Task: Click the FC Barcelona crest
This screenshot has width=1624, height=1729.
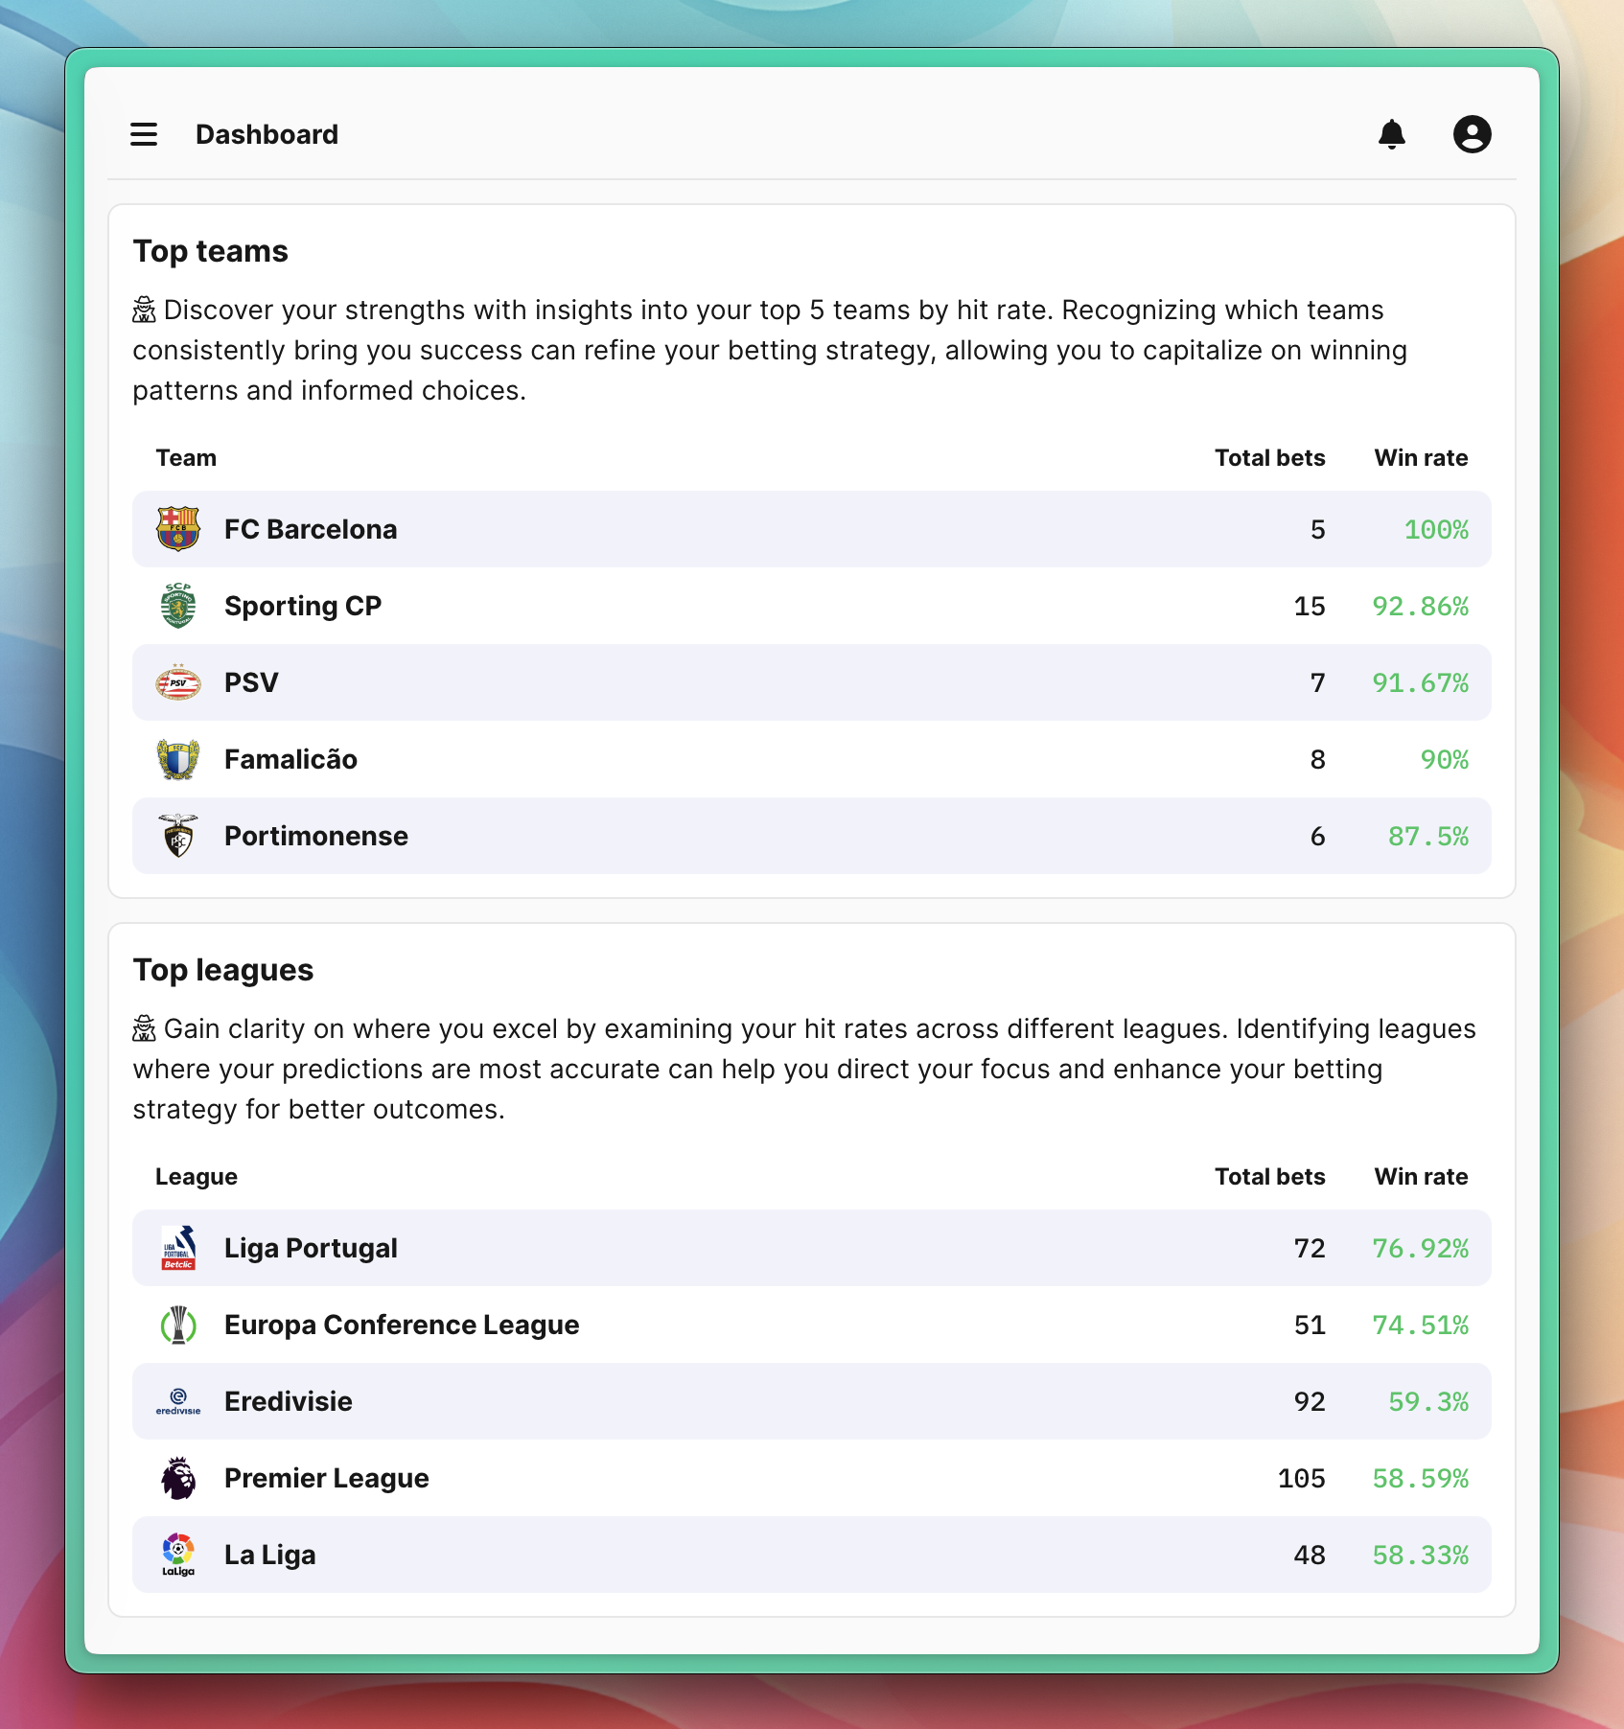Action: (178, 529)
